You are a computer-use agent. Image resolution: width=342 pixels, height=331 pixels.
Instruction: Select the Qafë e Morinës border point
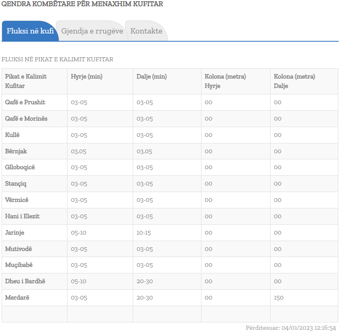[x=26, y=119]
